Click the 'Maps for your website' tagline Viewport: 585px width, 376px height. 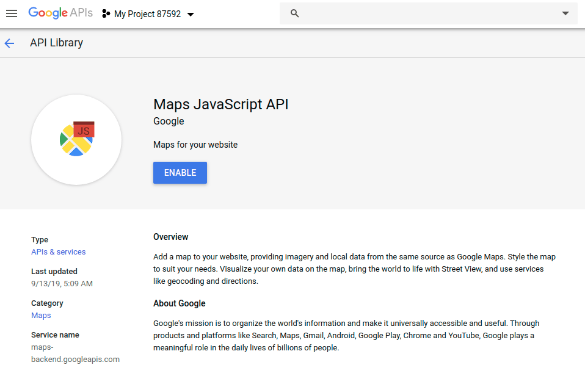(195, 145)
